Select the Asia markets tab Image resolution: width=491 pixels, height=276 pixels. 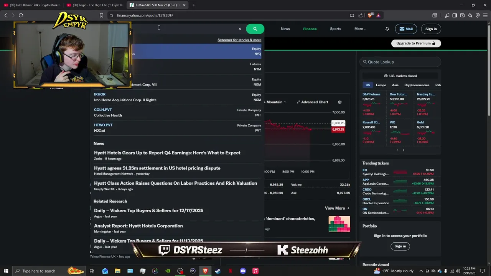coord(395,85)
